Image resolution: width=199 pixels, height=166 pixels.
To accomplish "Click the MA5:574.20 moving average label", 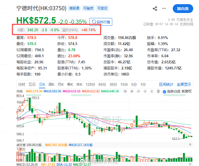I will coord(34,91).
